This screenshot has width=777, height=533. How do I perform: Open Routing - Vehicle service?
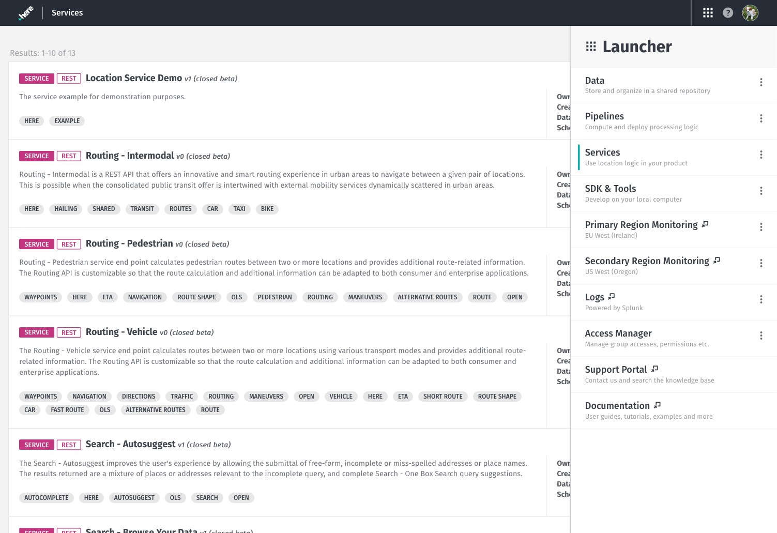pos(121,332)
